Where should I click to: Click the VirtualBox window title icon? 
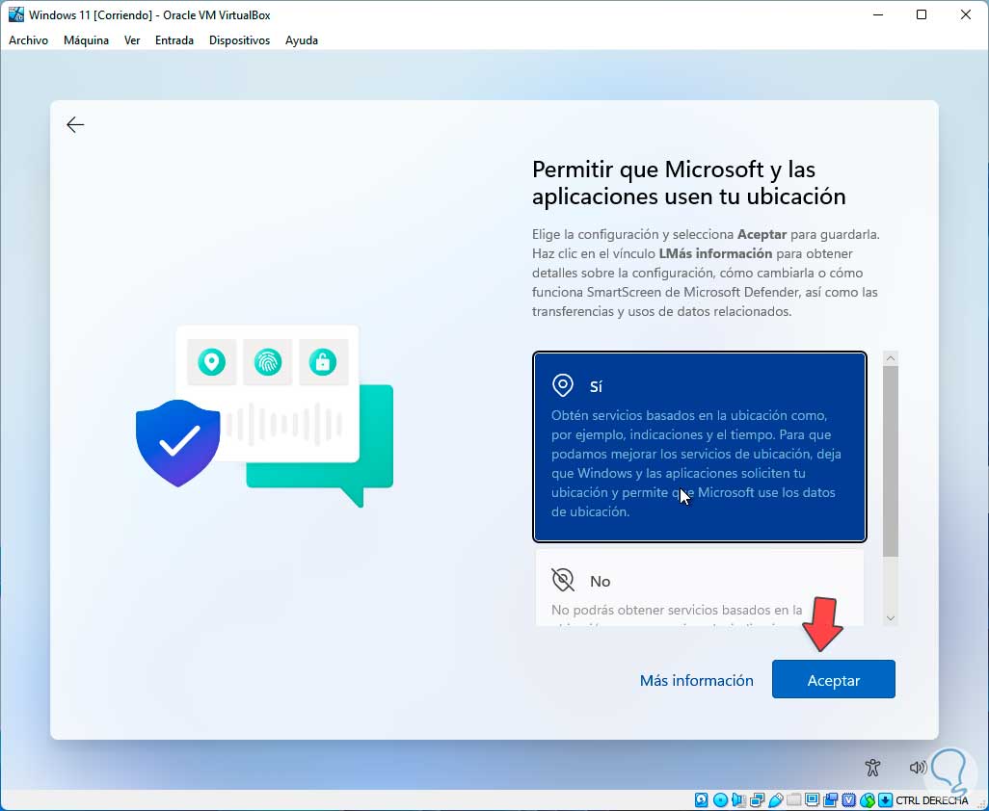[15, 14]
